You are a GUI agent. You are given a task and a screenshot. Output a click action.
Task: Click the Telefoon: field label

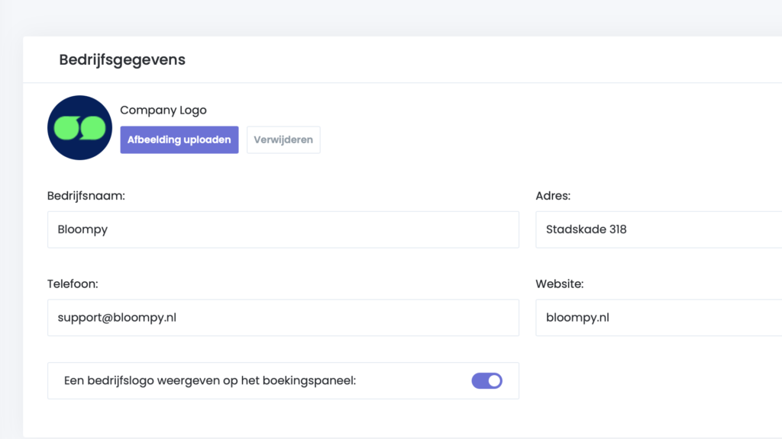click(x=73, y=284)
